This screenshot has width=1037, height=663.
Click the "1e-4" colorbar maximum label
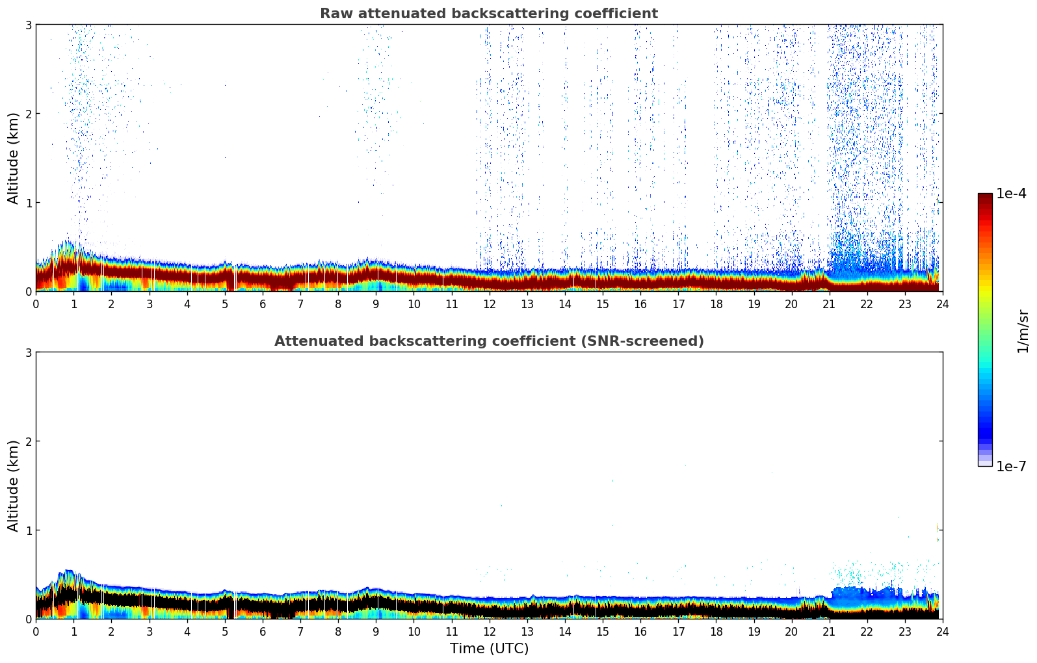[x=1011, y=194]
